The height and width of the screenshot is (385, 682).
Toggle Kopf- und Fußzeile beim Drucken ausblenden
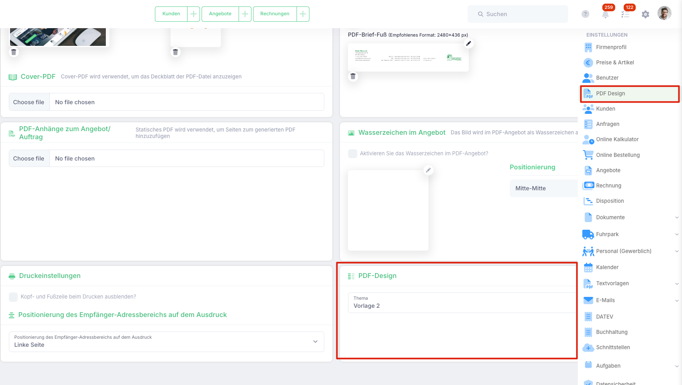click(x=13, y=297)
